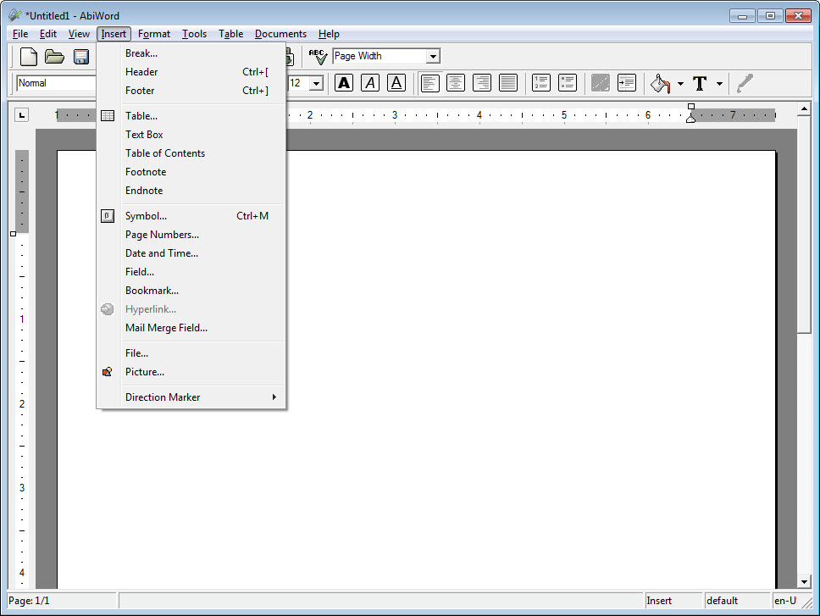Select Table of Contents from Insert menu
The image size is (820, 616).
pyautogui.click(x=164, y=153)
